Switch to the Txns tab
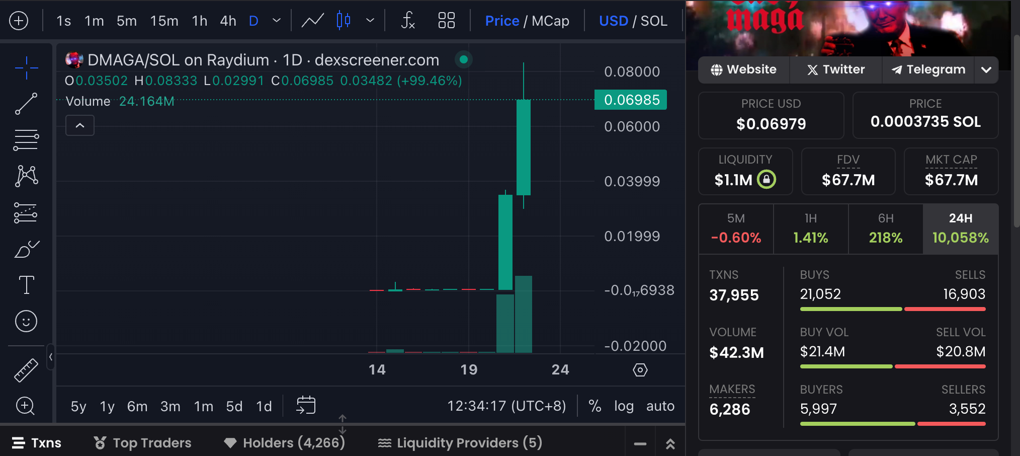The image size is (1020, 456). 36,443
